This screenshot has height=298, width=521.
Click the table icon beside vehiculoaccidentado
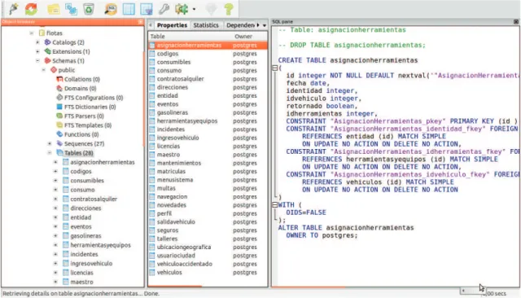click(x=152, y=264)
